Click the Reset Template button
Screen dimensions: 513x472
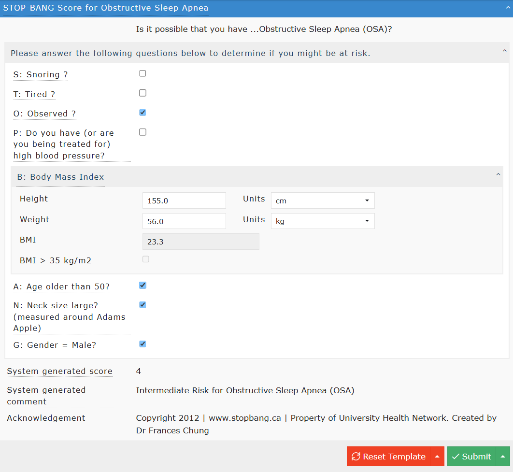(389, 457)
